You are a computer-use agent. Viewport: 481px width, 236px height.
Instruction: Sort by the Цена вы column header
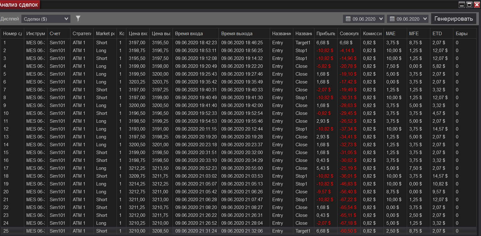click(x=161, y=34)
